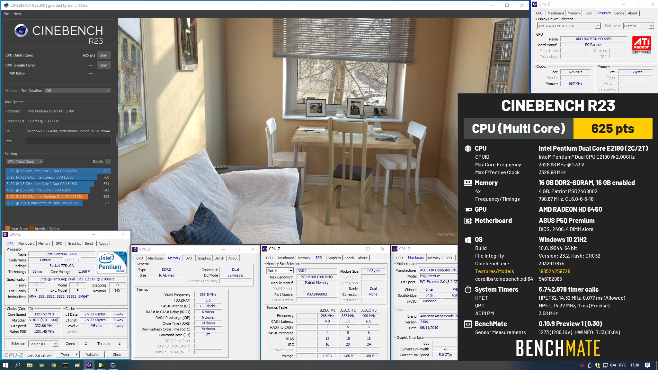The image size is (658, 370).
Task: Switch to BenchMate taskbar icon
Action: coord(101,365)
